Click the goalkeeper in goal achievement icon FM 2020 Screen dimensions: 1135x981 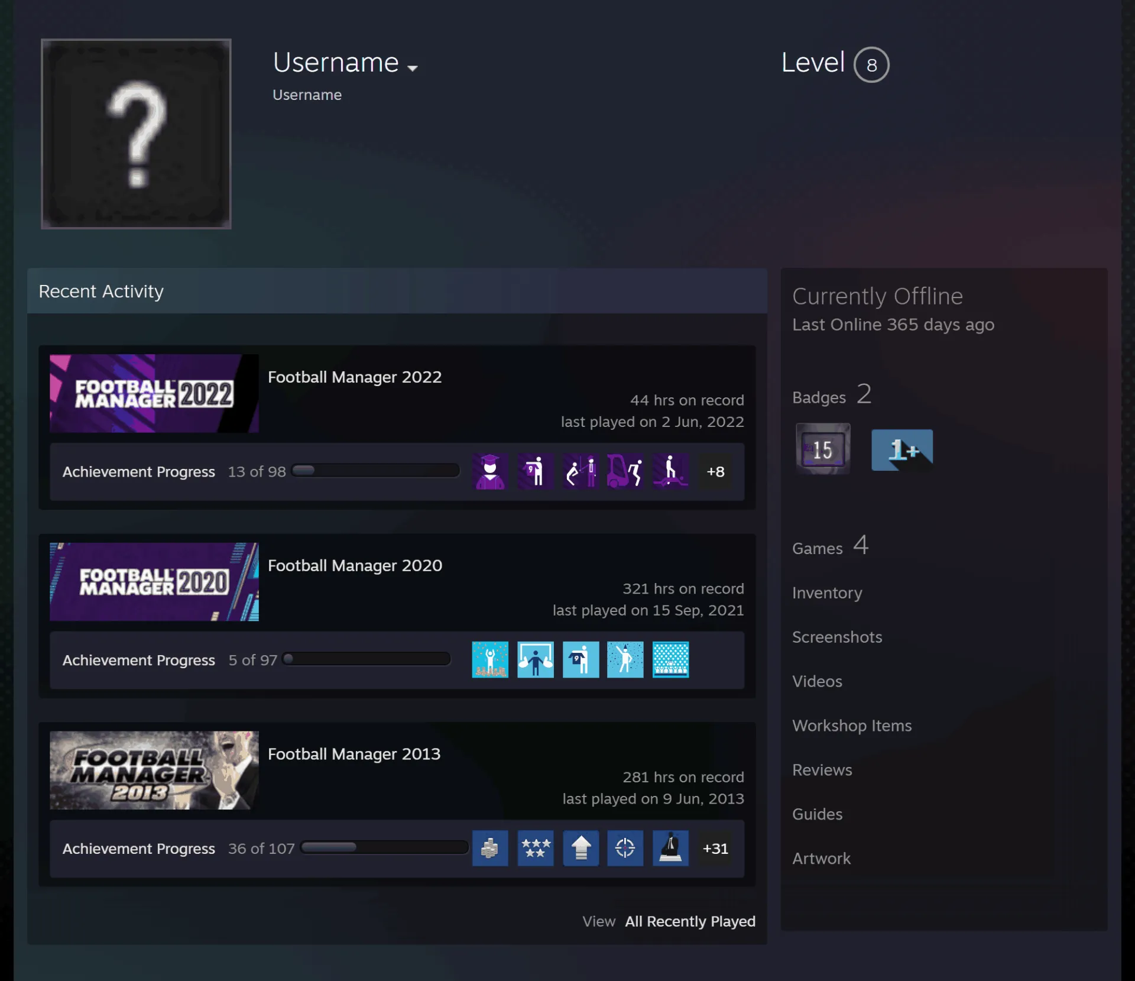[x=536, y=660]
